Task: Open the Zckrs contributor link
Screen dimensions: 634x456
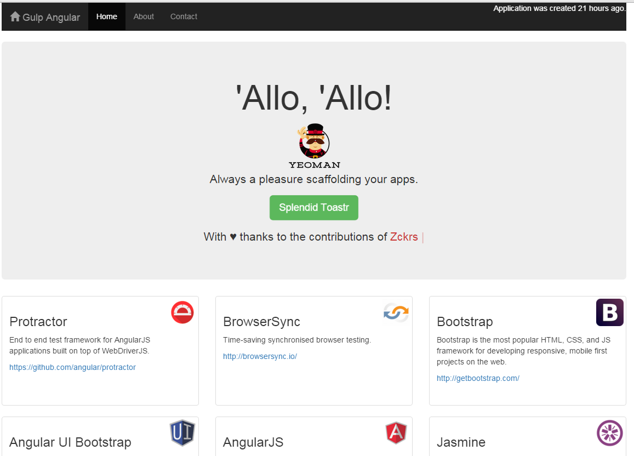Action: click(x=403, y=237)
